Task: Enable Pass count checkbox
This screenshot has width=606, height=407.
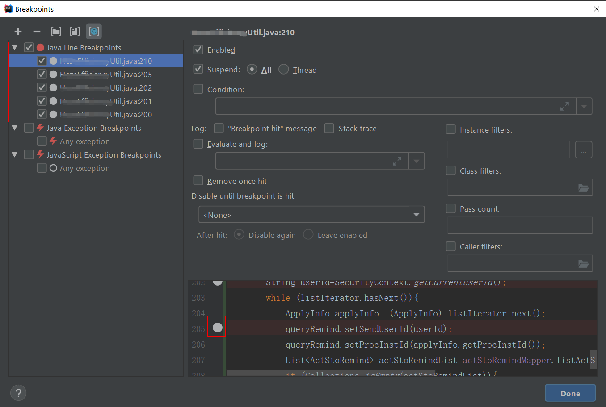Action: pos(451,208)
